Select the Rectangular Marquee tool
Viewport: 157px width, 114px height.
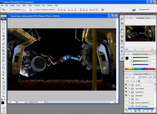[3, 26]
